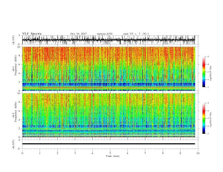Select the date text "Oct. 19, 2017"
Image resolution: width=223 pixels, height=172 pixels.
point(79,34)
